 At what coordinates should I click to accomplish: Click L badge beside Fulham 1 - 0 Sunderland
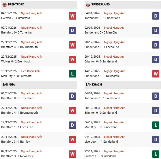[x=156, y=154]
